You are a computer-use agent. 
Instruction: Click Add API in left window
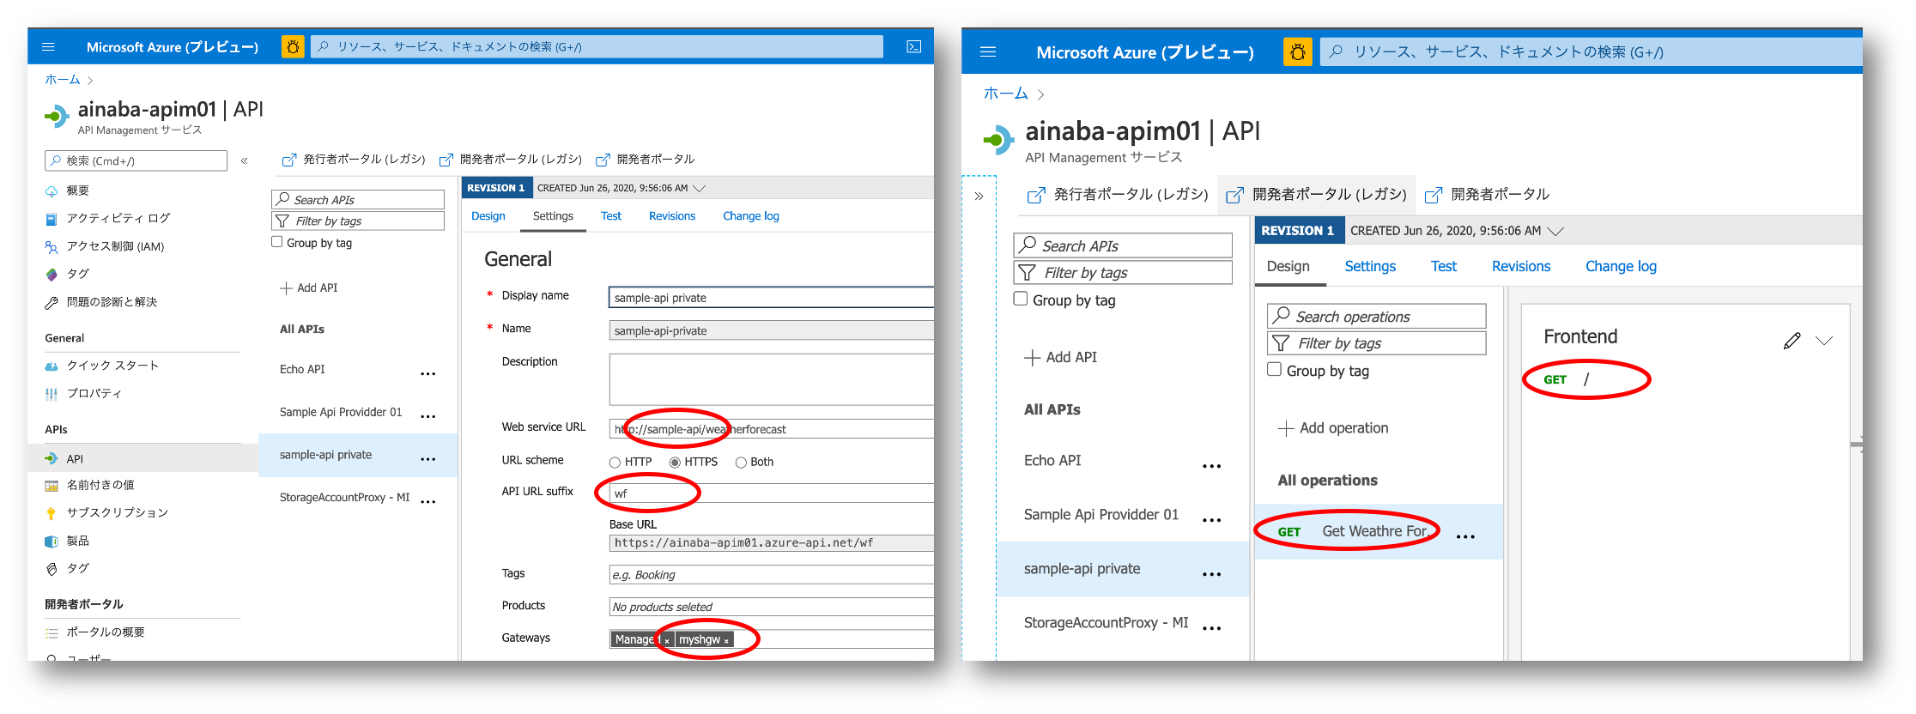(x=309, y=288)
